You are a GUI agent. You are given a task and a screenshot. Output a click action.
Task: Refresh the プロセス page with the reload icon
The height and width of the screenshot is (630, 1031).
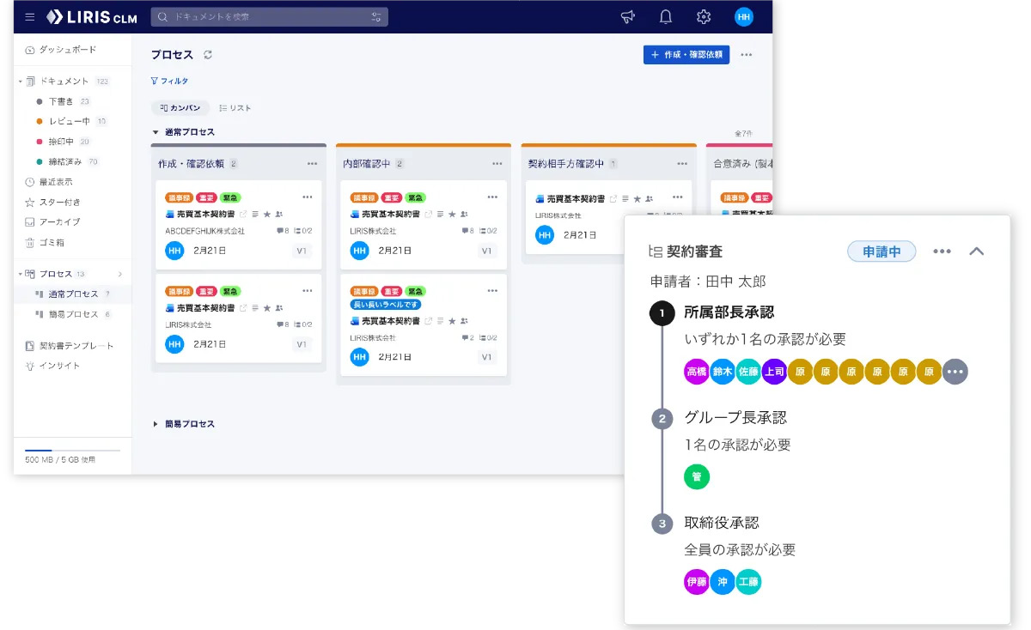coord(208,54)
